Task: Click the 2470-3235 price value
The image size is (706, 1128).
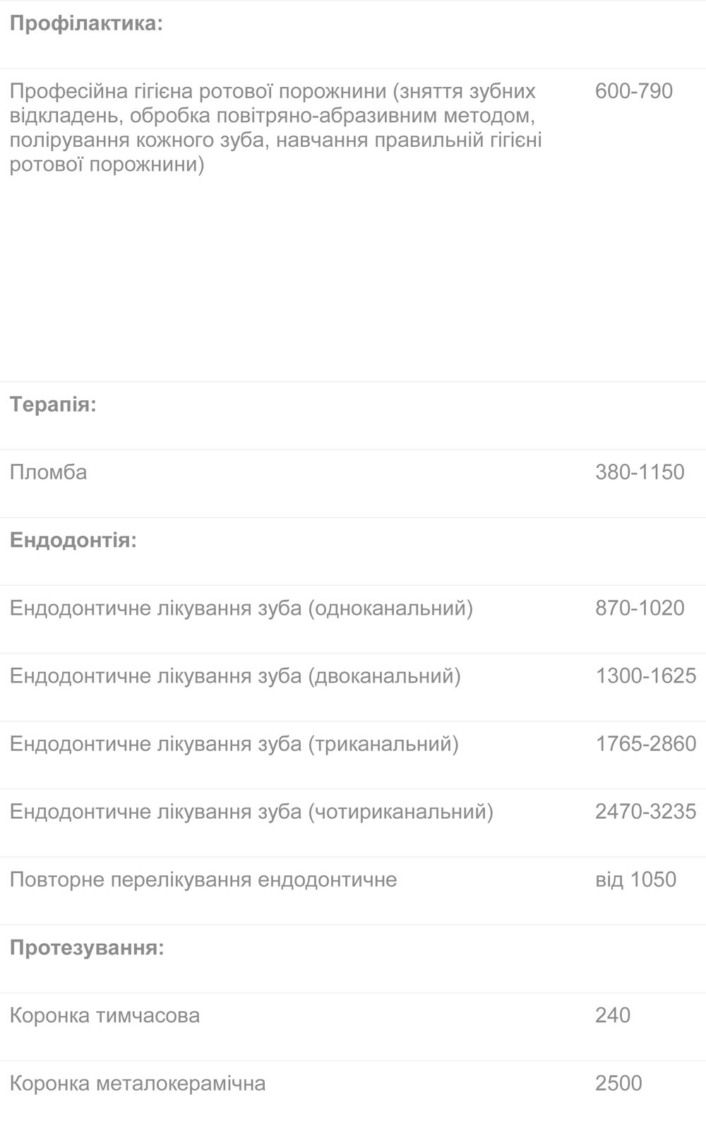Action: point(645,811)
